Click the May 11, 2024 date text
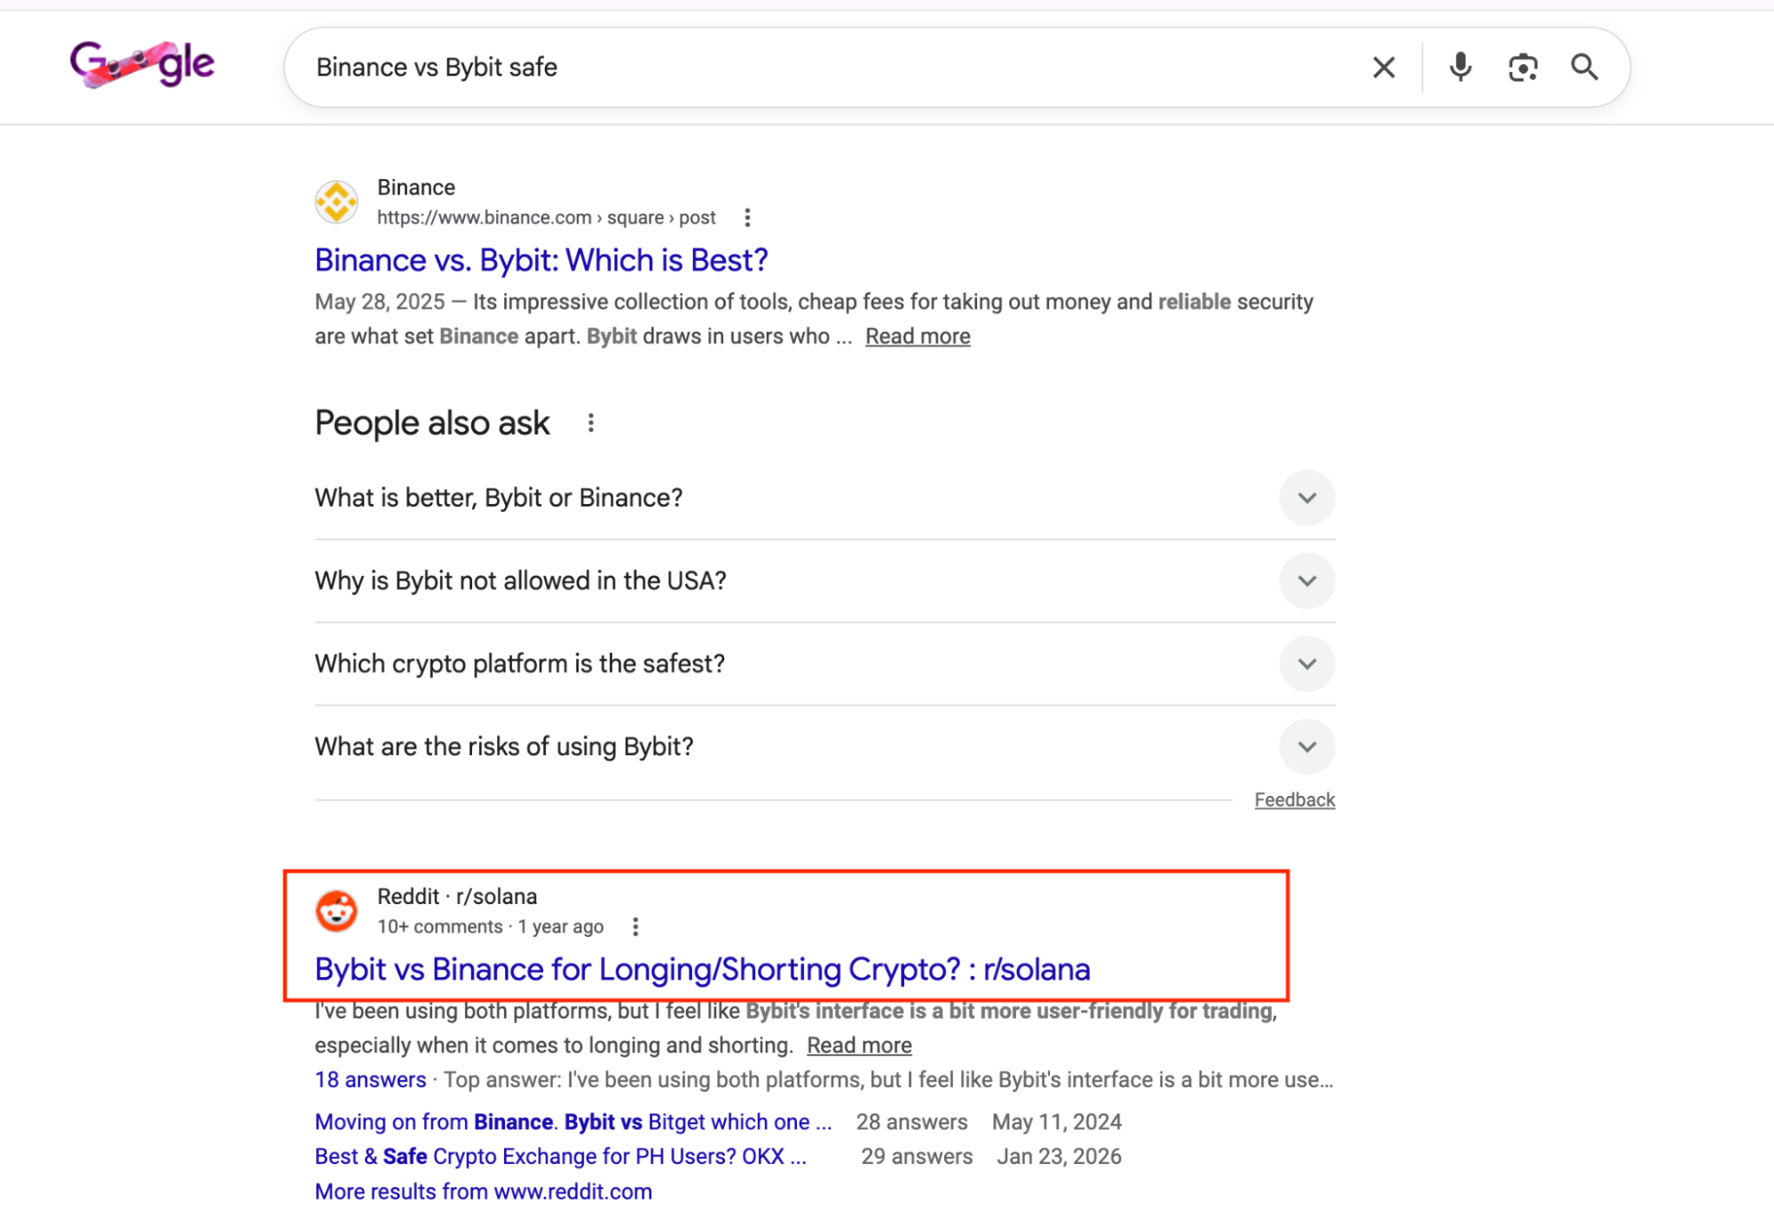The image size is (1774, 1220). [x=1056, y=1122]
